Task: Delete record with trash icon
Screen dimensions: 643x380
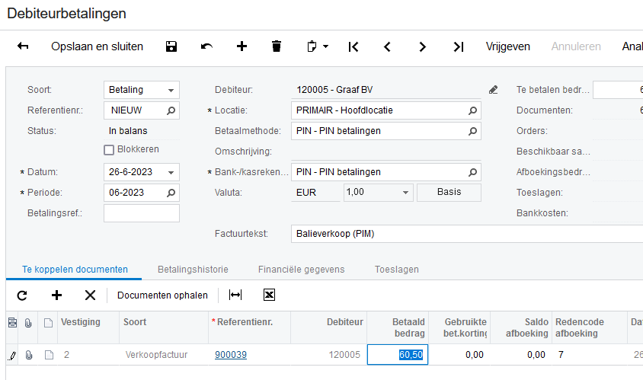Action: pyautogui.click(x=277, y=46)
